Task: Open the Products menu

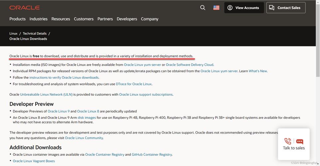Action: 18,19
